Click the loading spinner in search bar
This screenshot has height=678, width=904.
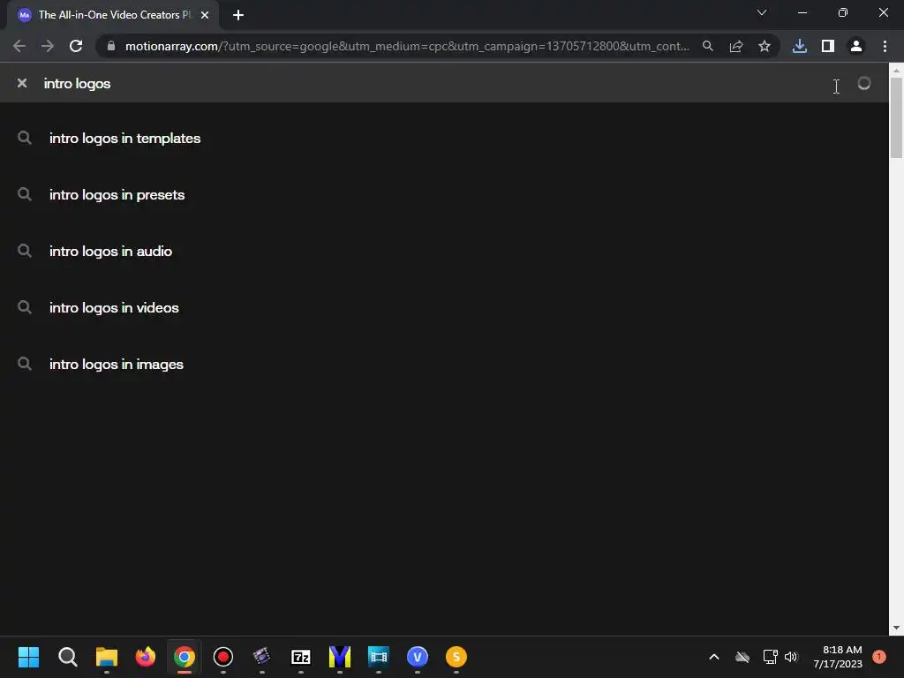(x=863, y=84)
